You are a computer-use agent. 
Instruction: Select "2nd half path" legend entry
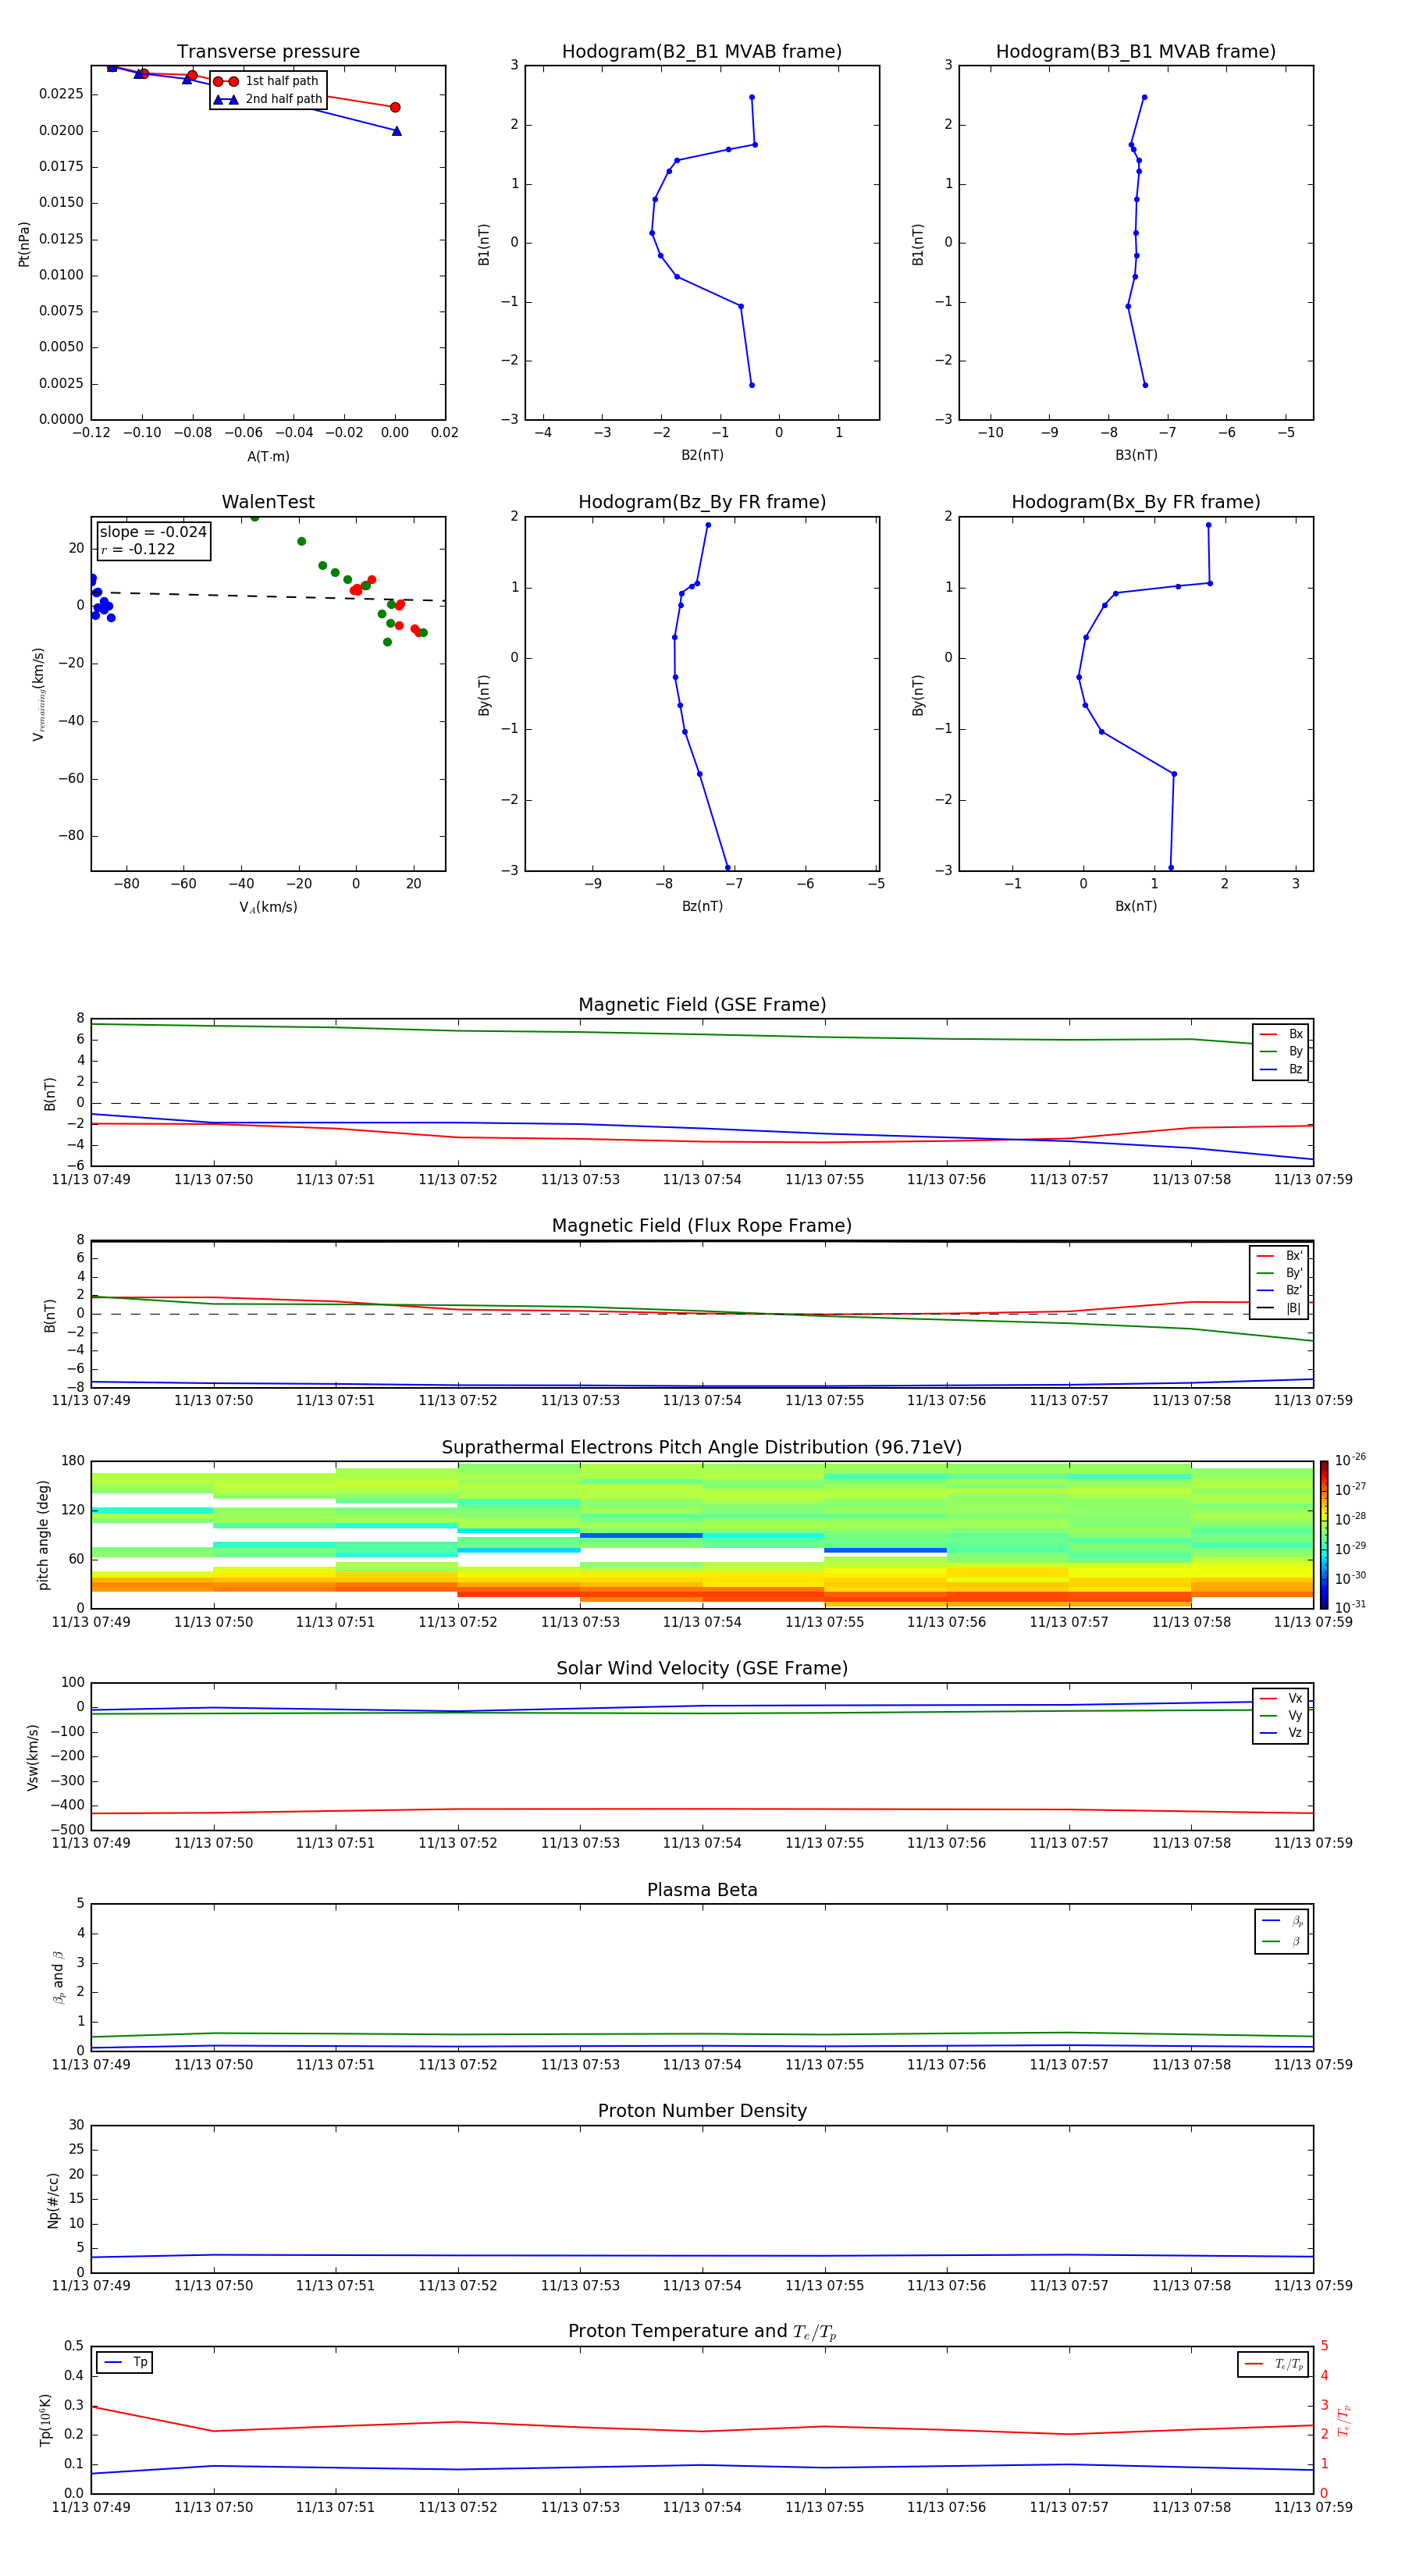268,99
